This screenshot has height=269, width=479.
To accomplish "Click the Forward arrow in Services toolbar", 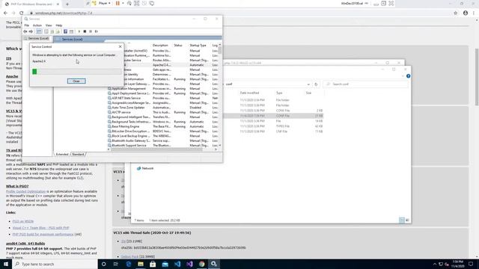I will pos(31,31).
